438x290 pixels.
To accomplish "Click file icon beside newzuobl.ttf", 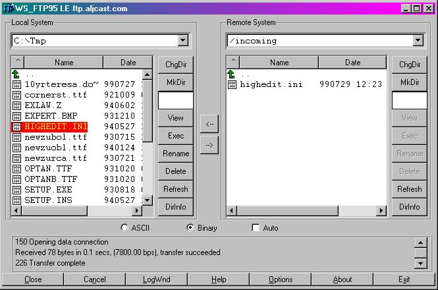I will (16, 148).
